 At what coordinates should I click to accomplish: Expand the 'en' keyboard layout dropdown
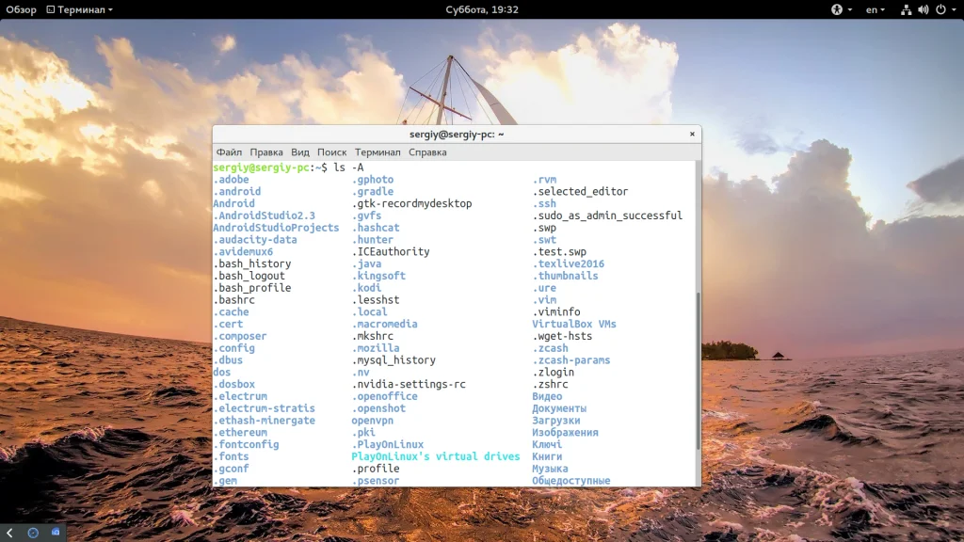876,9
